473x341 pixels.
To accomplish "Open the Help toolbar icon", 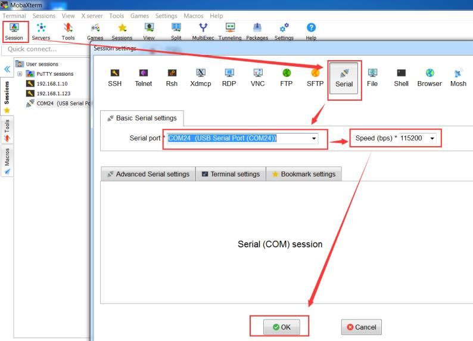I will click(311, 32).
